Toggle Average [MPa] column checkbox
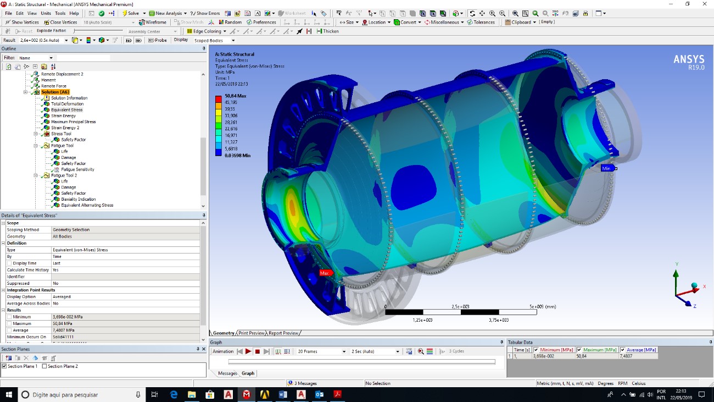 [623, 350]
